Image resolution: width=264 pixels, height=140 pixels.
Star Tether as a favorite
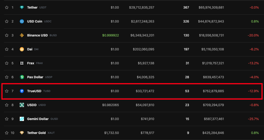click(x=7, y=7)
